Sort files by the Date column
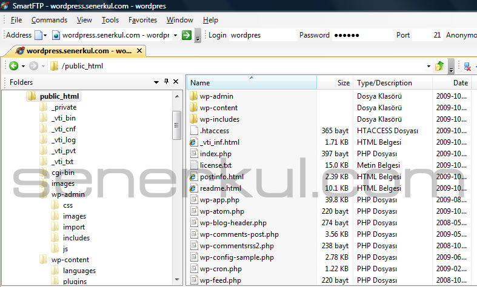Screen dimensions: 477x287 [x=452, y=83]
